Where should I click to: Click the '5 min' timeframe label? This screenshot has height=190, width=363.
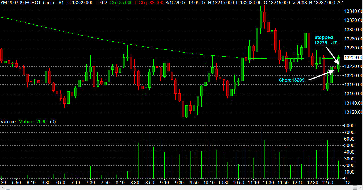(48, 3)
